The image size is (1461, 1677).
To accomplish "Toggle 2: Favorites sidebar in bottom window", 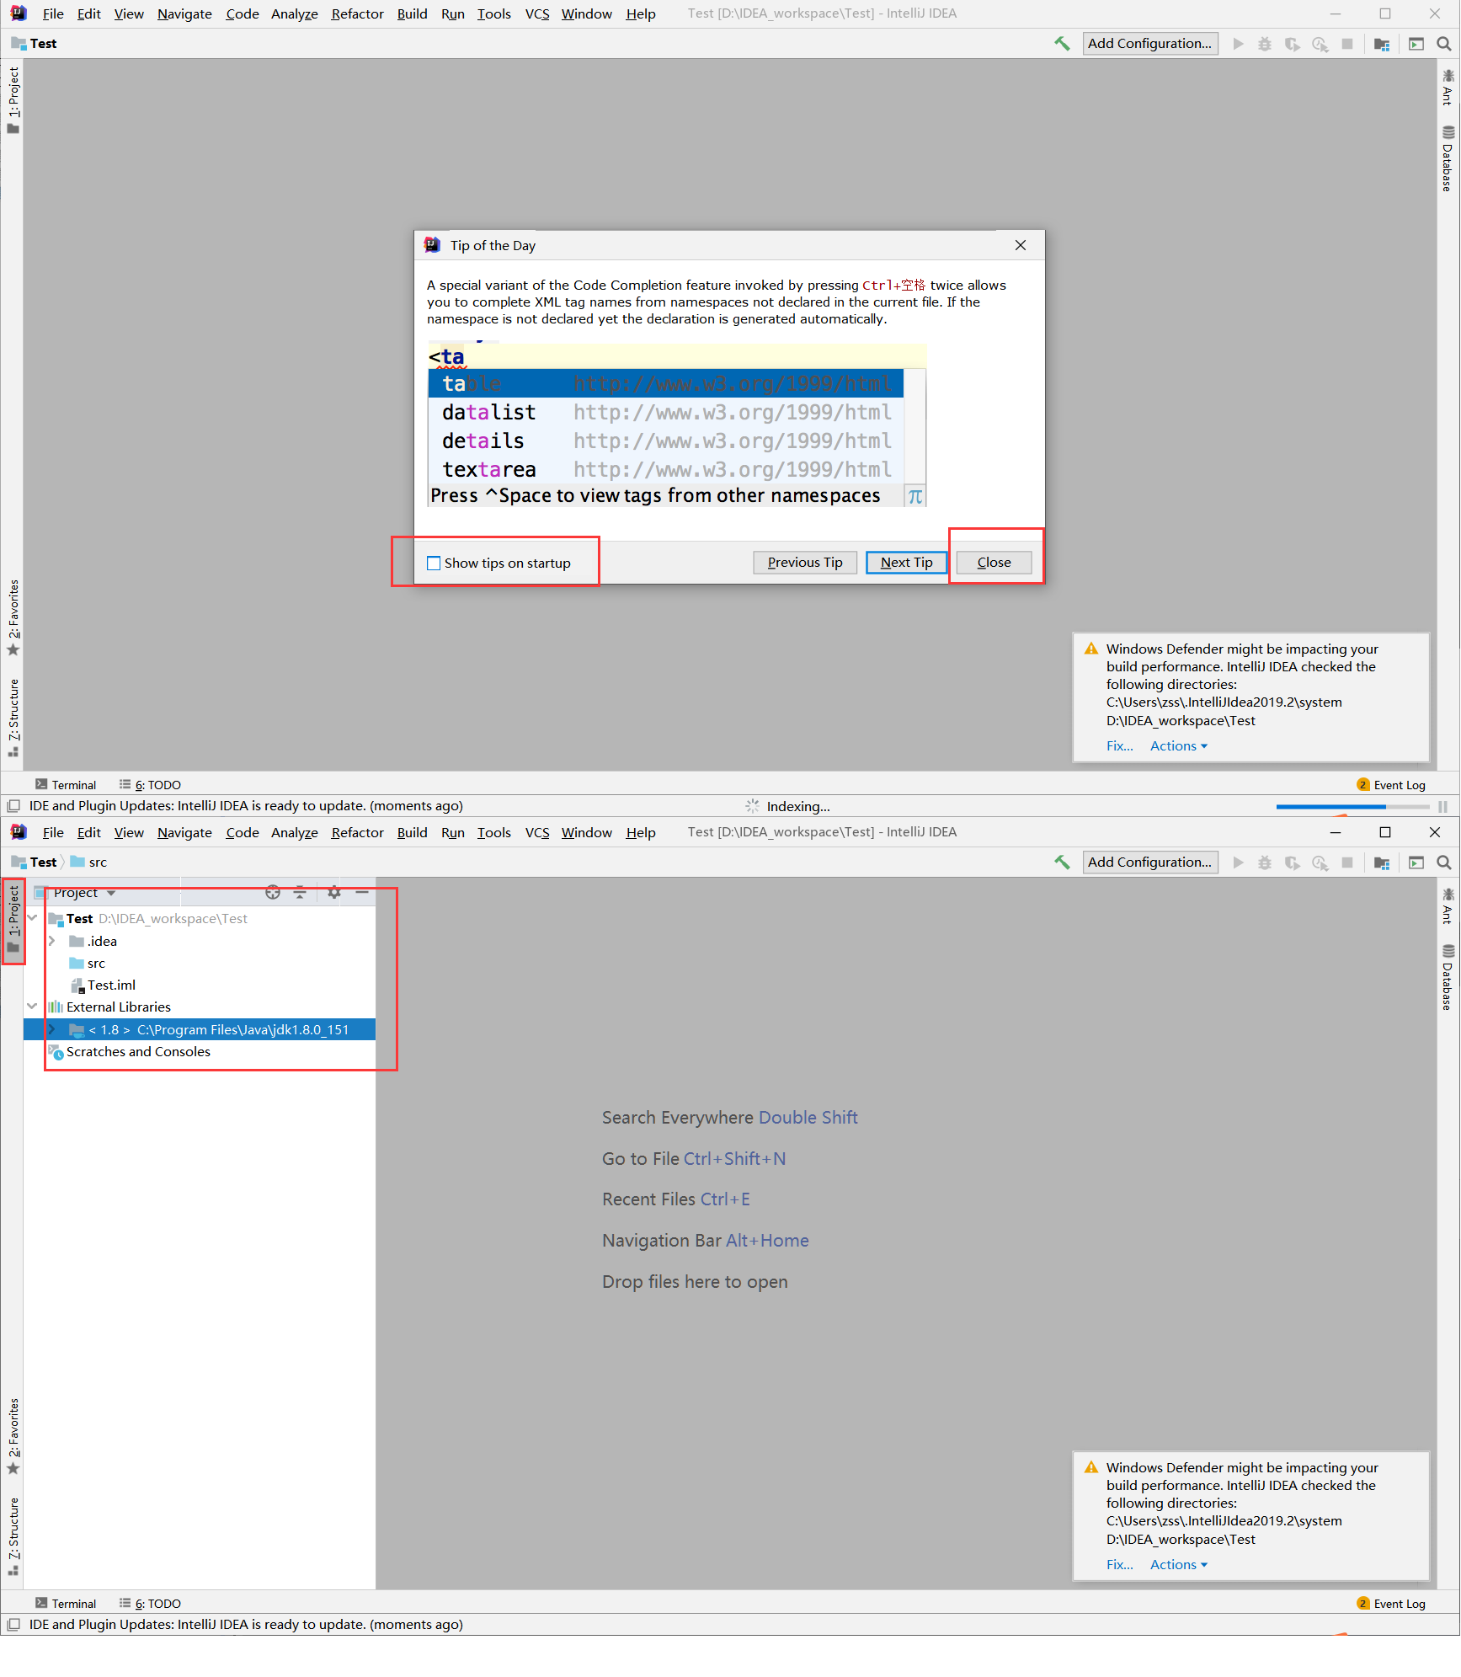I will [x=13, y=1436].
